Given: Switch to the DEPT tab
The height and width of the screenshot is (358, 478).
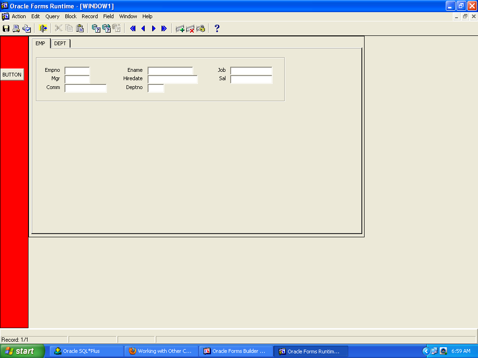Looking at the screenshot, I should pos(60,43).
